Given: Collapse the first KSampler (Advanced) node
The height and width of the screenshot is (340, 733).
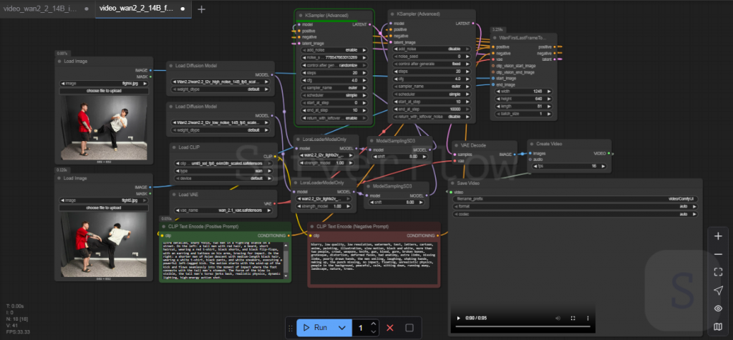Looking at the screenshot, I should (301, 15).
